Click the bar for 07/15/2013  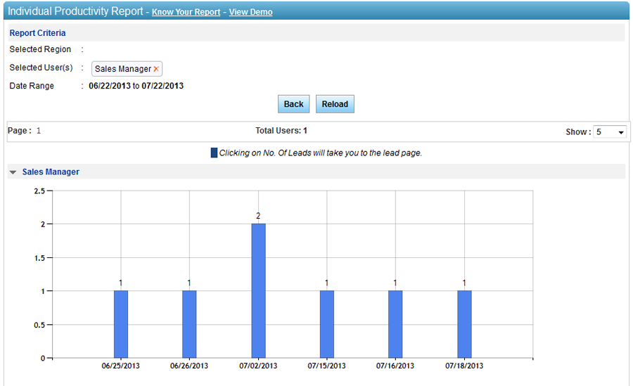[327, 324]
